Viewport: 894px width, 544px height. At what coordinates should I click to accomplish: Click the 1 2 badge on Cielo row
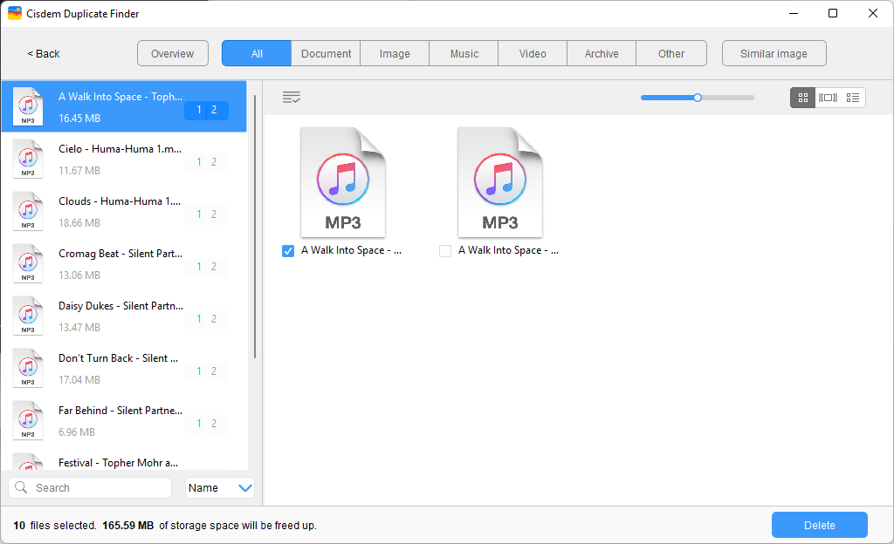(x=206, y=162)
